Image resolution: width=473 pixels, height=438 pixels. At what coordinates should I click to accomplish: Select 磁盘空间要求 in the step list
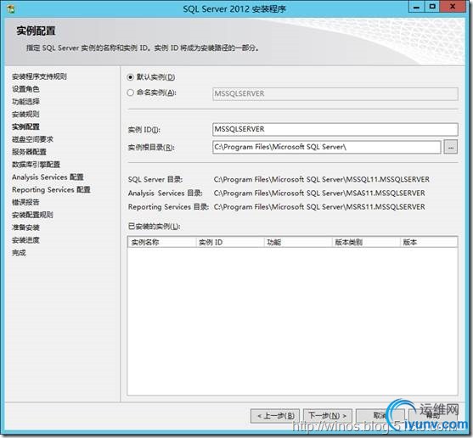[32, 139]
